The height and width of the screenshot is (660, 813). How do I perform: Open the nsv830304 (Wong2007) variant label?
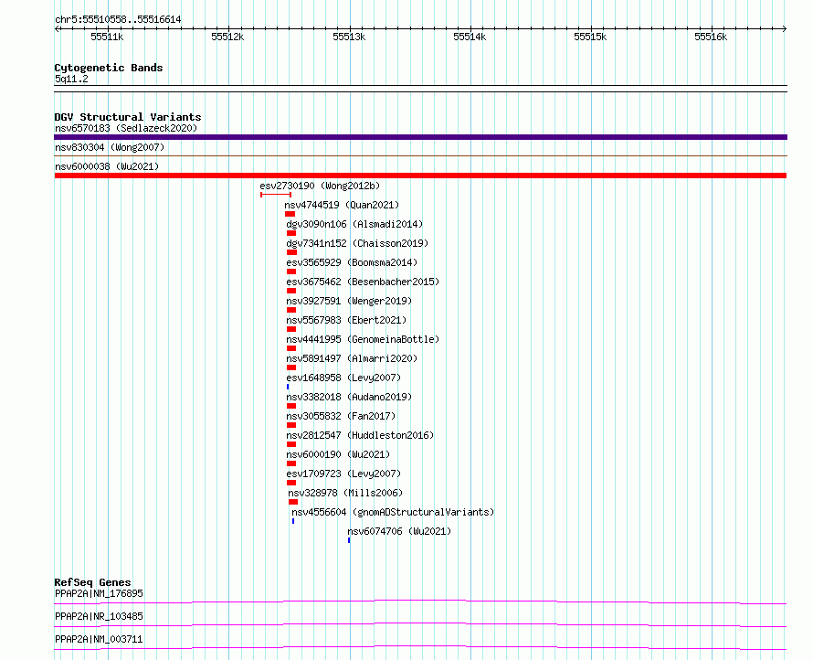coord(110,147)
